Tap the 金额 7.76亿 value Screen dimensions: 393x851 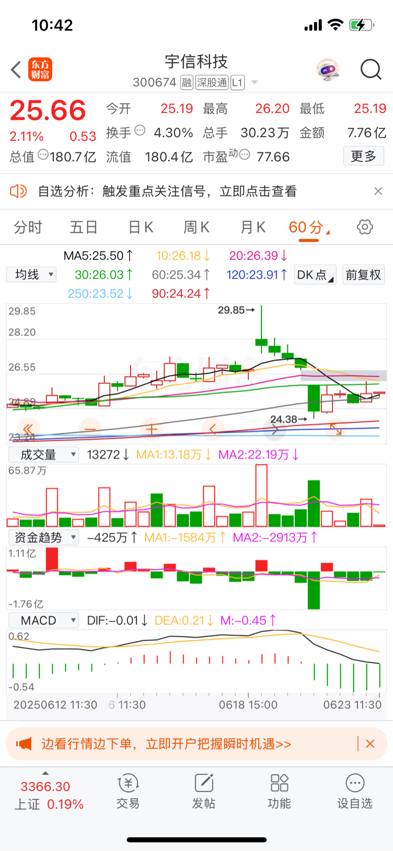(x=366, y=133)
